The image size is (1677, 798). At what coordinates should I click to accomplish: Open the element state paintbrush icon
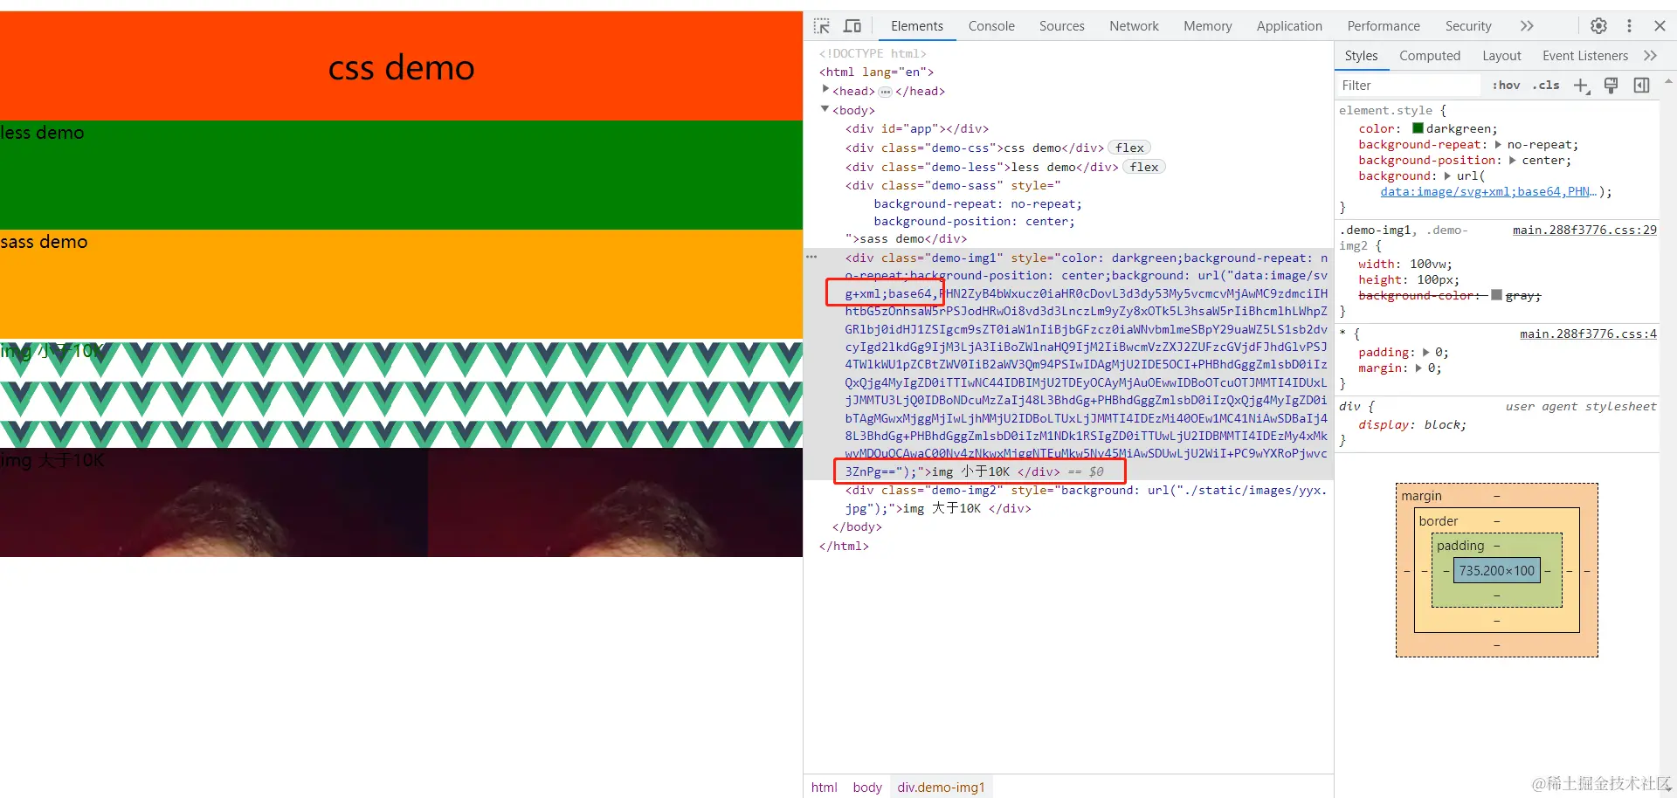pyautogui.click(x=1611, y=85)
